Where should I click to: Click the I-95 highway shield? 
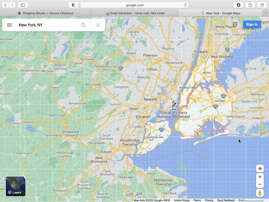click(227, 50)
